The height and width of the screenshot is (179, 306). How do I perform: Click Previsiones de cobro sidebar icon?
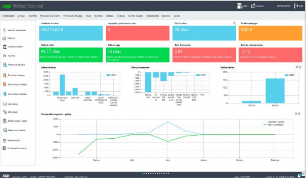point(5,65)
